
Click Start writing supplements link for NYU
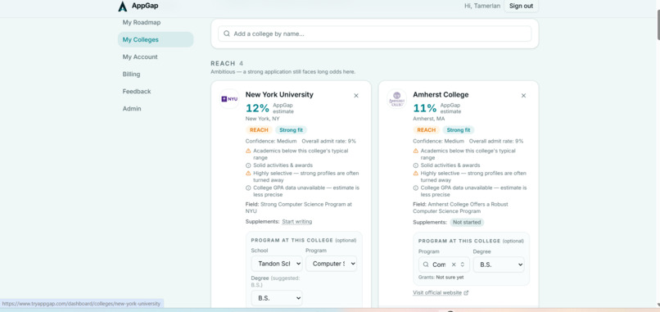click(296, 221)
